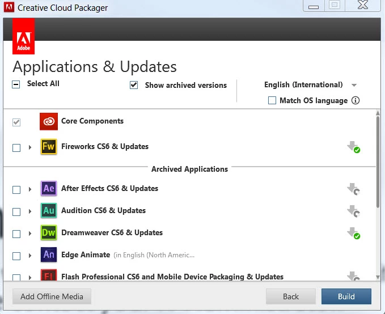Expand Dreamweaver CS6 & Updates row
Screen dimensions: 385x314
[x=30, y=233]
